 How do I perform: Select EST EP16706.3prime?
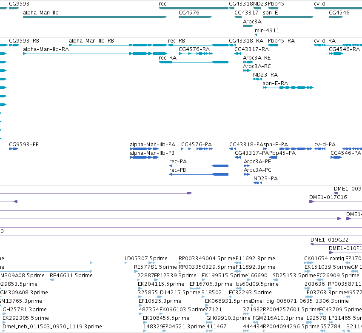pyautogui.click(x=211, y=284)
